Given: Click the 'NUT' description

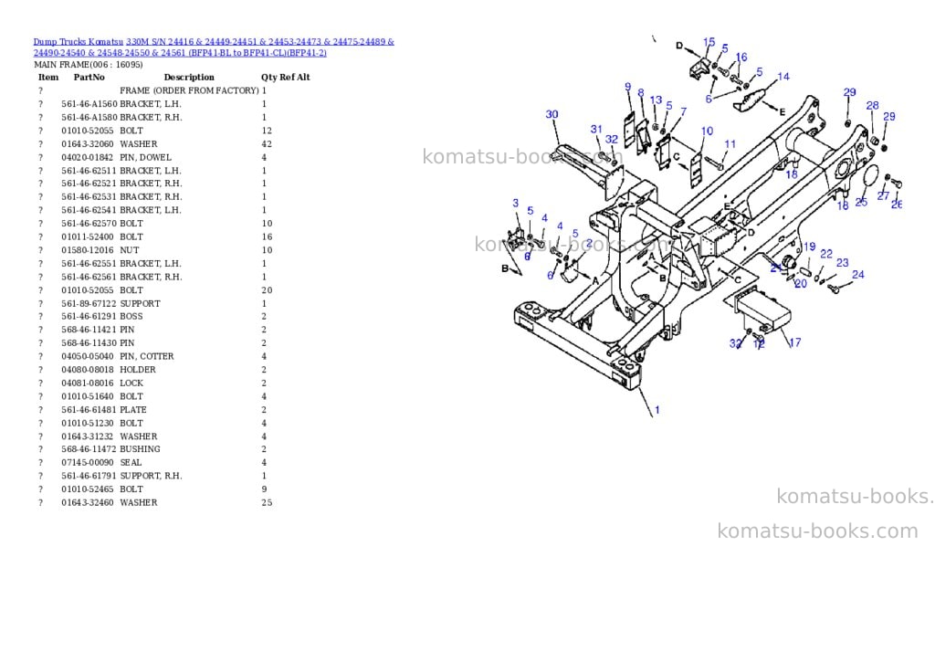Looking at the screenshot, I should coord(130,250).
